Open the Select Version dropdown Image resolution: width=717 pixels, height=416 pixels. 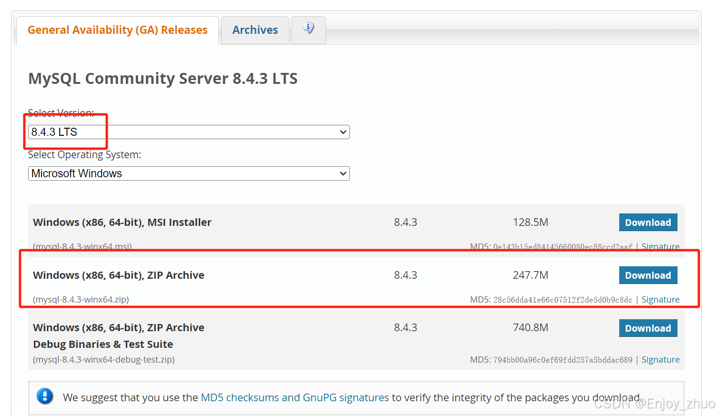[189, 132]
